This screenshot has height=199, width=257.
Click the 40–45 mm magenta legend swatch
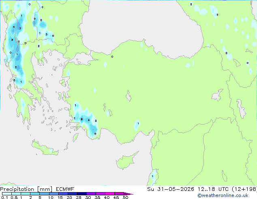point(110,194)
